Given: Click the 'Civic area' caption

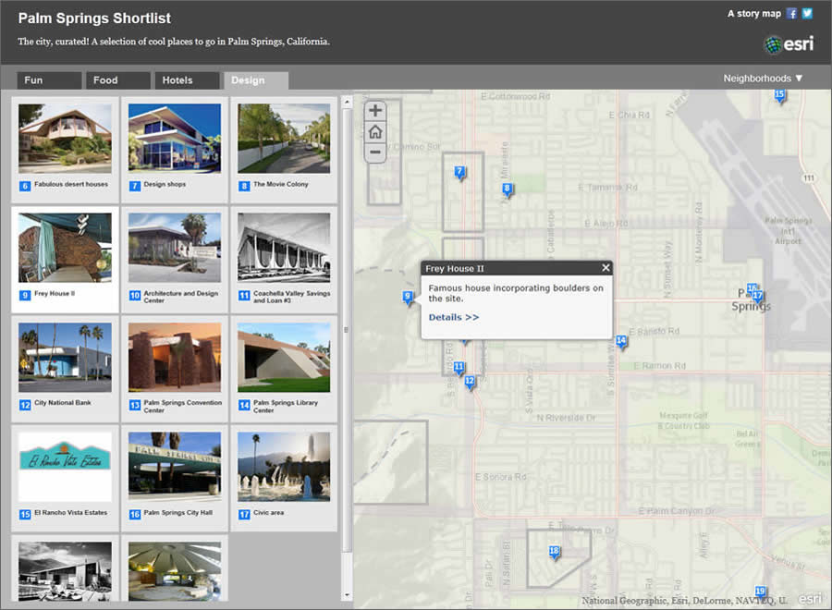Looking at the screenshot, I should coord(268,512).
